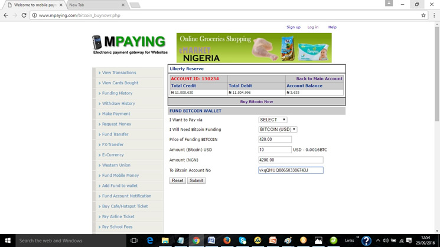Open the BITCOIN (USD) funding dropdown

point(278,129)
